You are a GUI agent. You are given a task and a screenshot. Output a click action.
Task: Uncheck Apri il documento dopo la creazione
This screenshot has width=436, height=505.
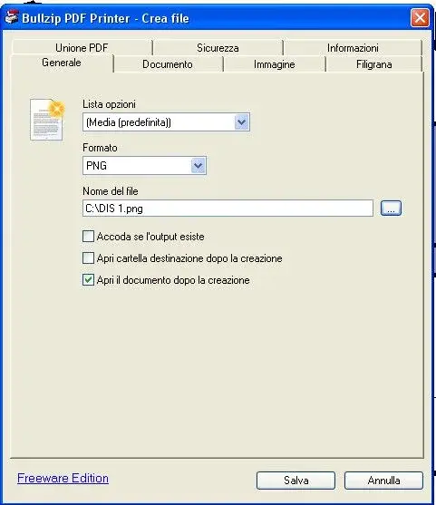click(88, 280)
